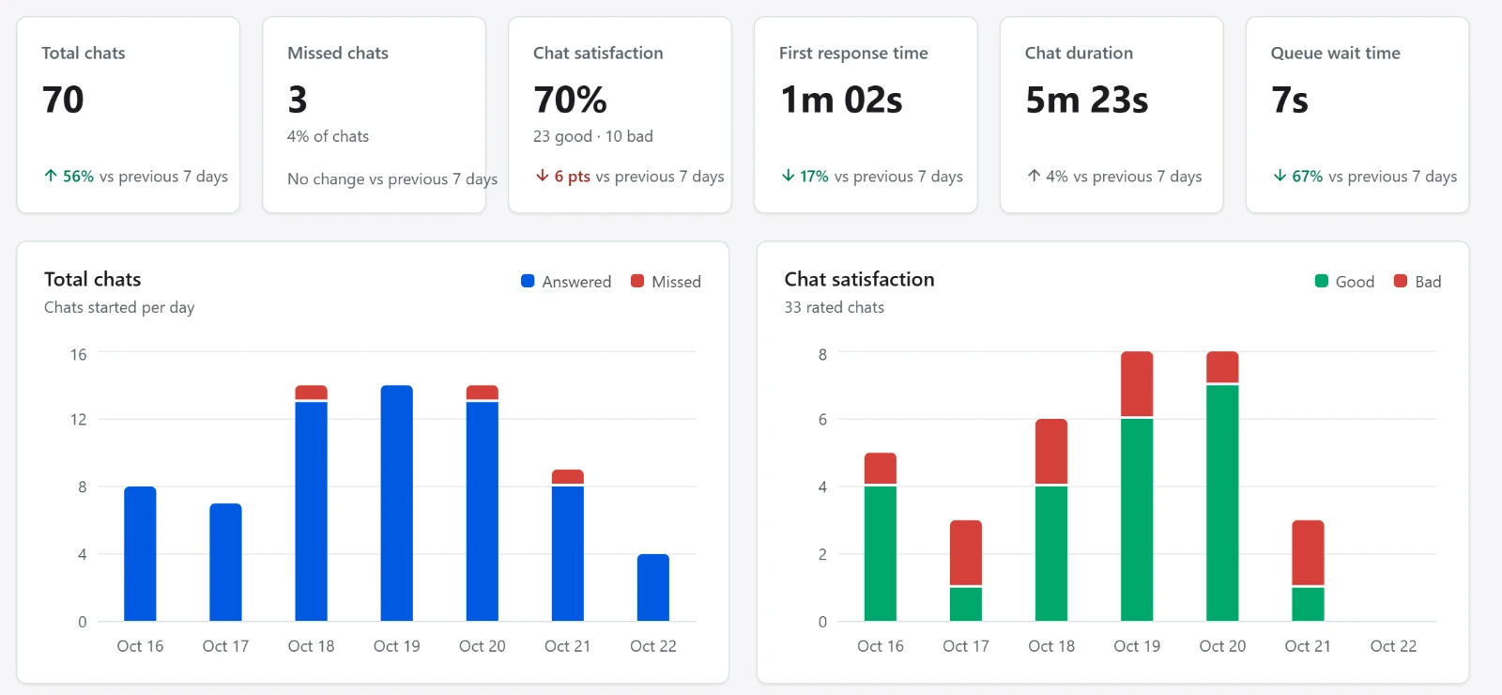Image resolution: width=1502 pixels, height=695 pixels.
Task: Select the 7s queue wait time value
Action: pos(1290,100)
